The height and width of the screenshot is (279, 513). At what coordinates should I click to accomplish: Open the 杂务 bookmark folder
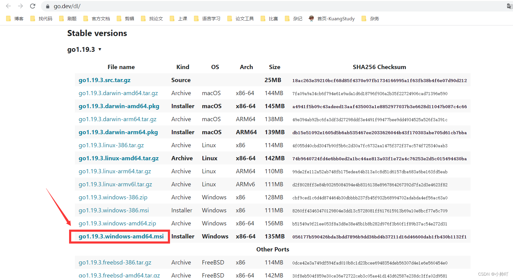370,18
